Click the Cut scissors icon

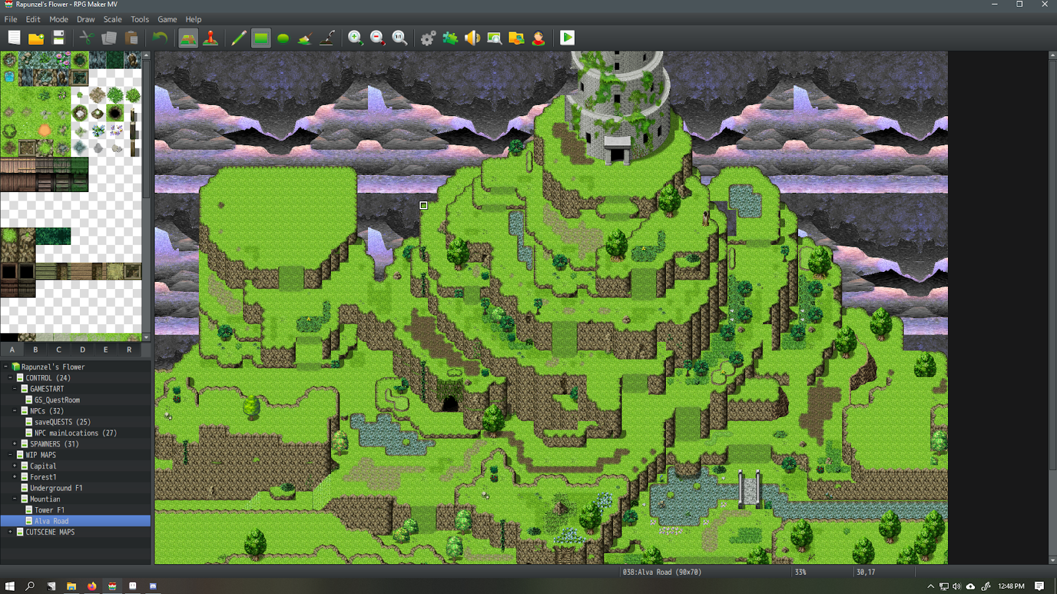[x=87, y=38]
